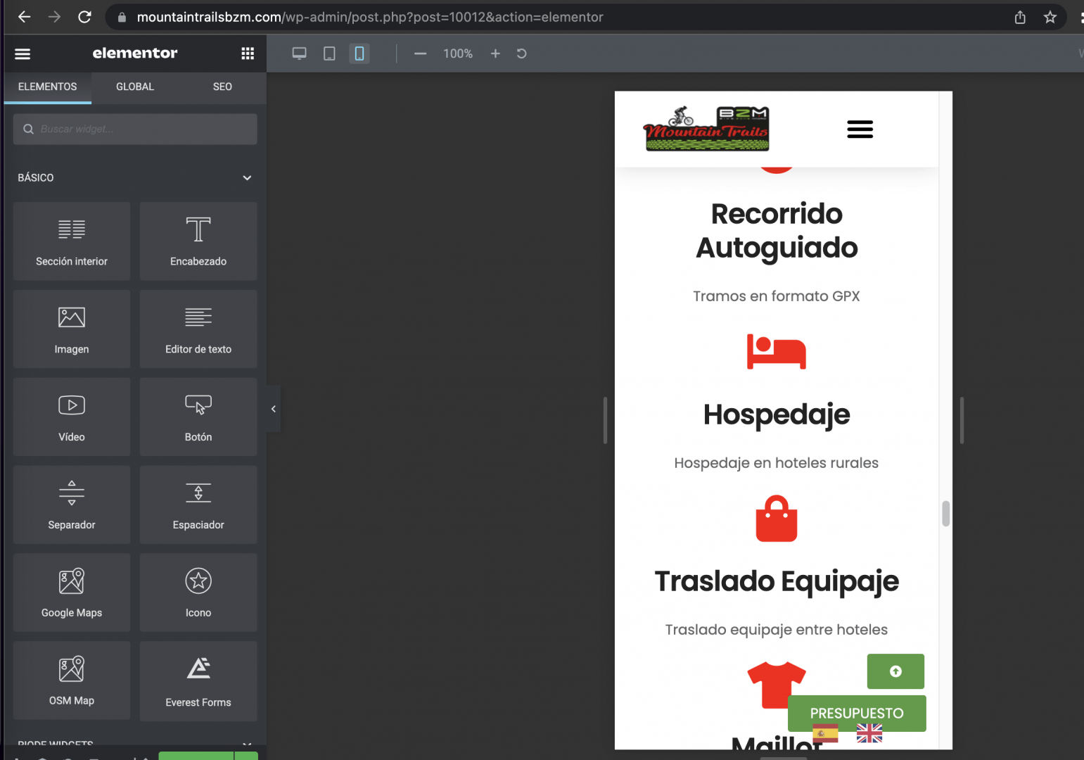
Task: Switch to the GLOBAL tab
Action: pyautogui.click(x=135, y=87)
